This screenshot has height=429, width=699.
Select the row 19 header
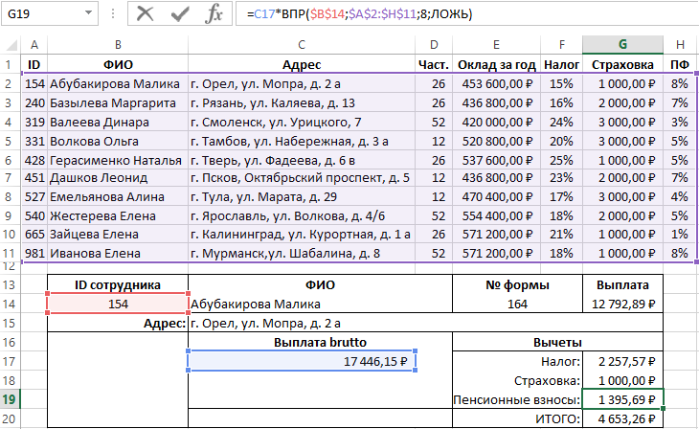[x=9, y=398]
